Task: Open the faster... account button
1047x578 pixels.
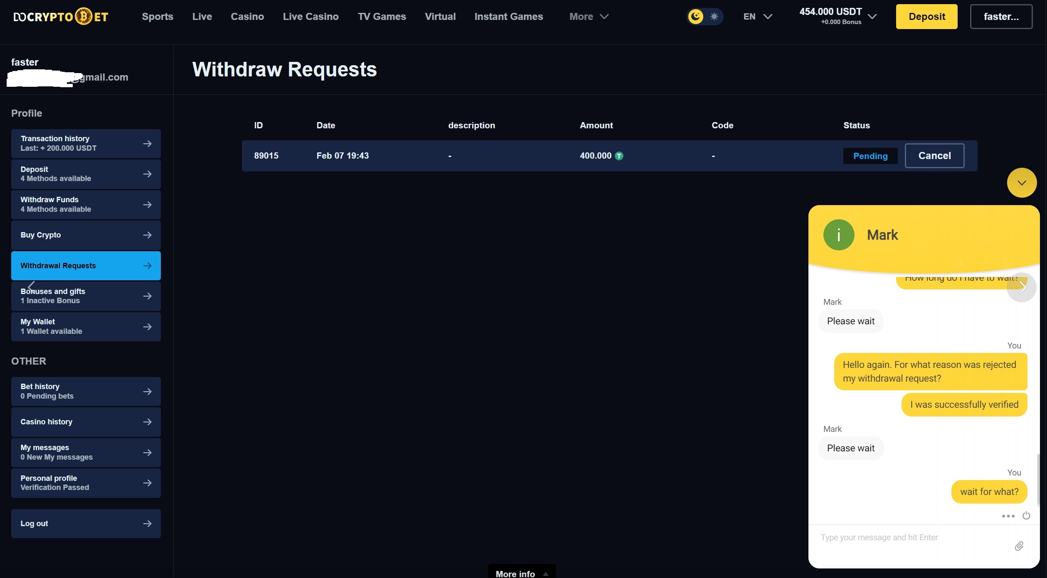Action: (1001, 17)
